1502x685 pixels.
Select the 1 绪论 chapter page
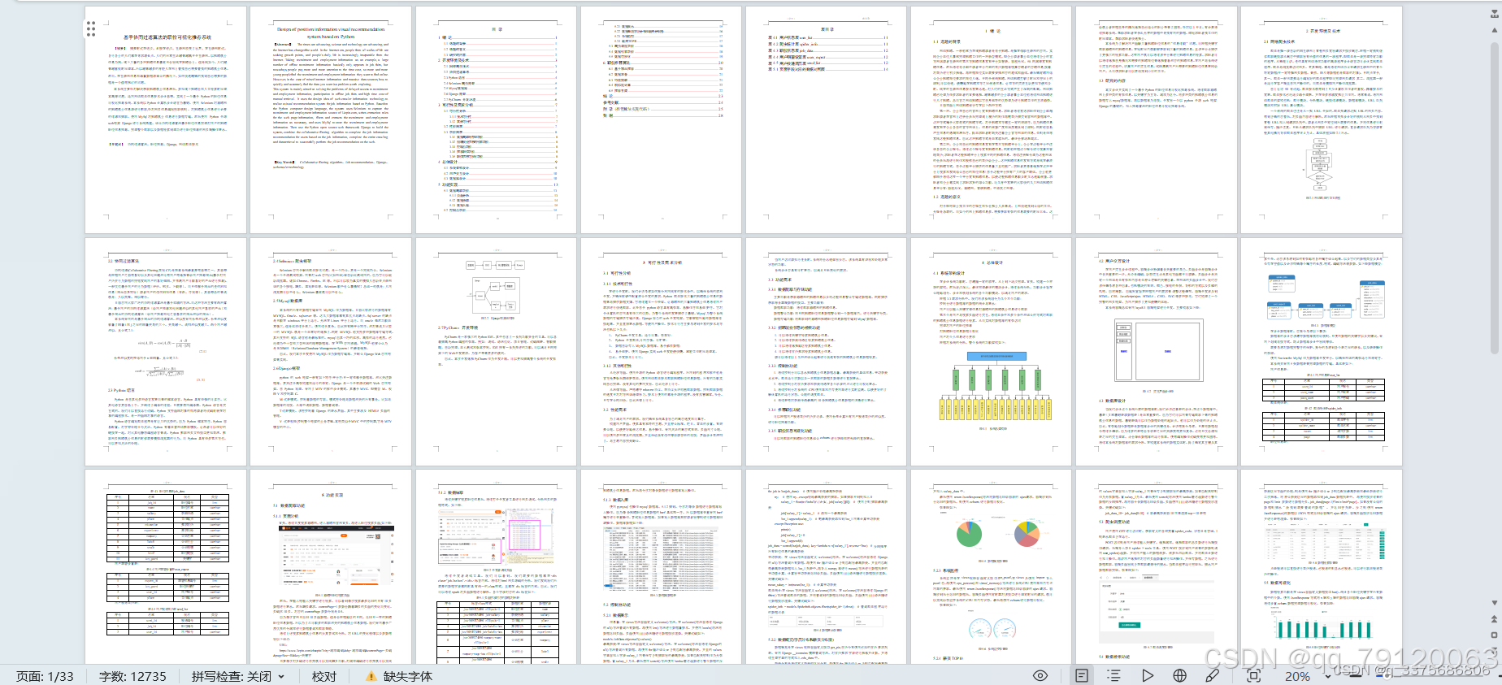click(992, 120)
